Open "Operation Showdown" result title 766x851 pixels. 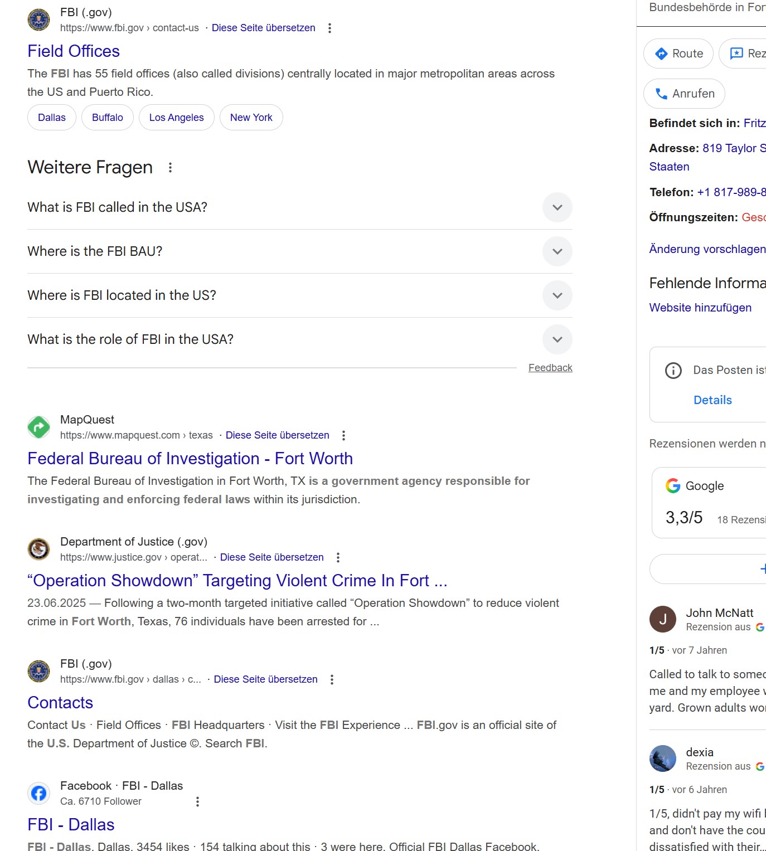coord(237,581)
